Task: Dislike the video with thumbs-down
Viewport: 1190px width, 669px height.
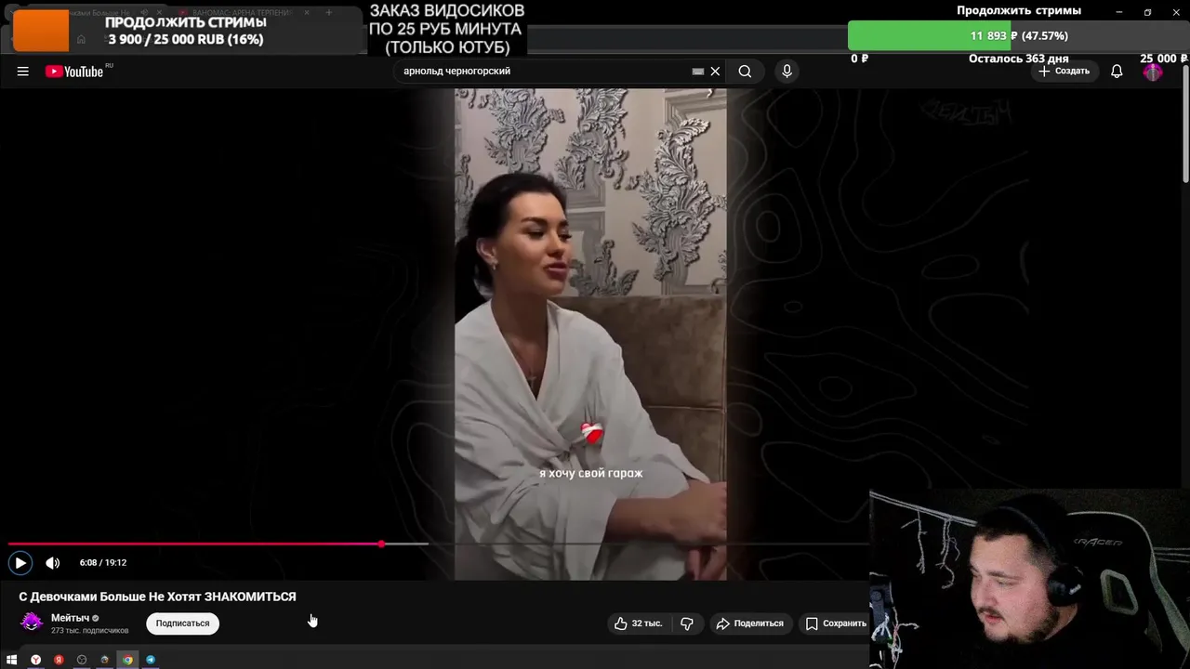Action: click(687, 623)
